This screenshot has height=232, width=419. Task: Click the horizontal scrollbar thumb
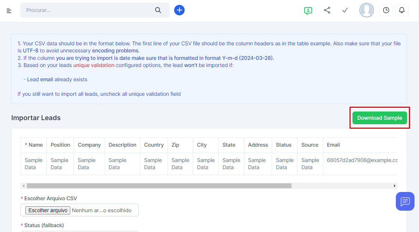[159, 186]
